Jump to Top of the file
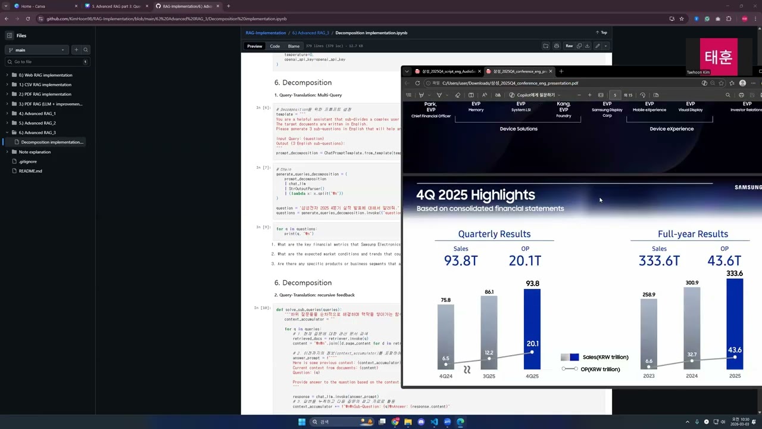 pyautogui.click(x=601, y=33)
